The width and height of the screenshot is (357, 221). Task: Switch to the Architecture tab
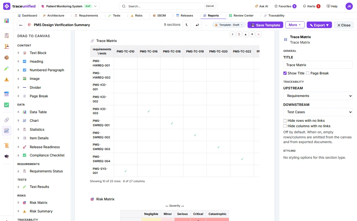coord(54,16)
